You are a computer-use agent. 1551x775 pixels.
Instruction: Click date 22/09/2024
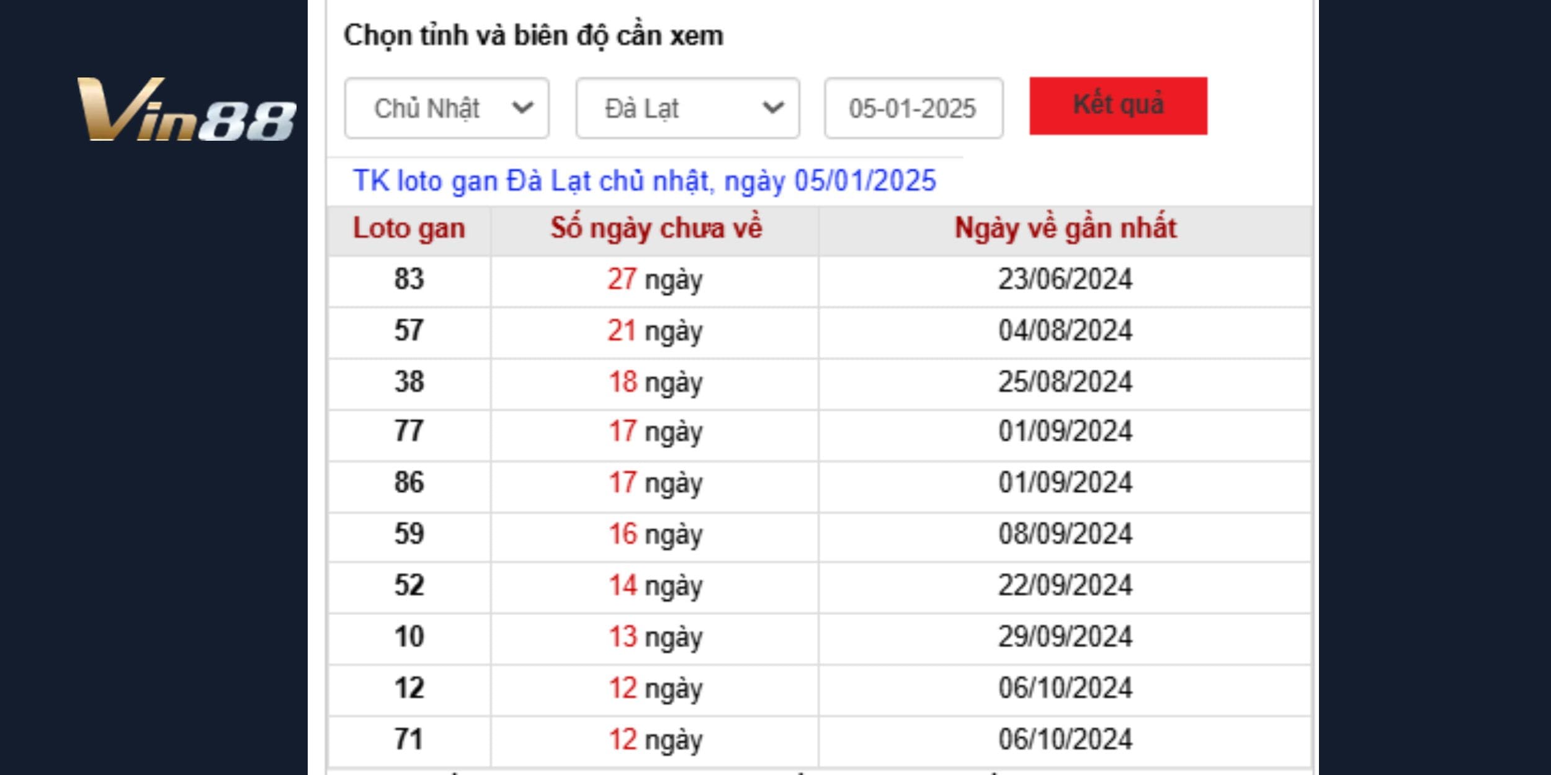[x=1065, y=586]
